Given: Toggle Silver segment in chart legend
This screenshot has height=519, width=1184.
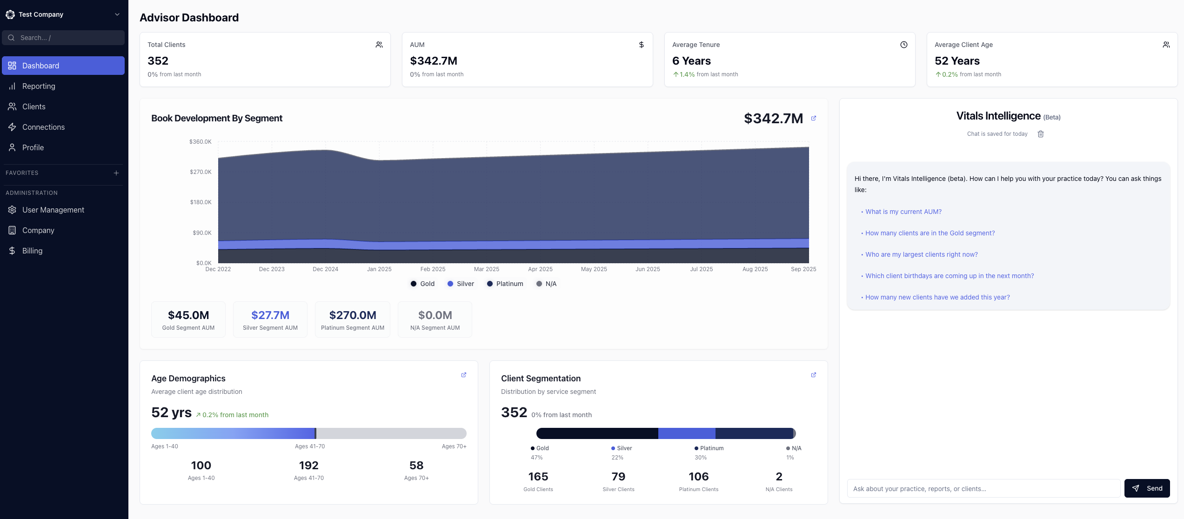Looking at the screenshot, I should coord(460,284).
